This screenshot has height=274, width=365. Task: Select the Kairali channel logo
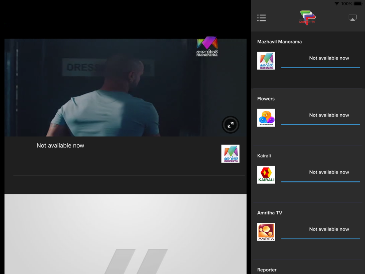(266, 175)
